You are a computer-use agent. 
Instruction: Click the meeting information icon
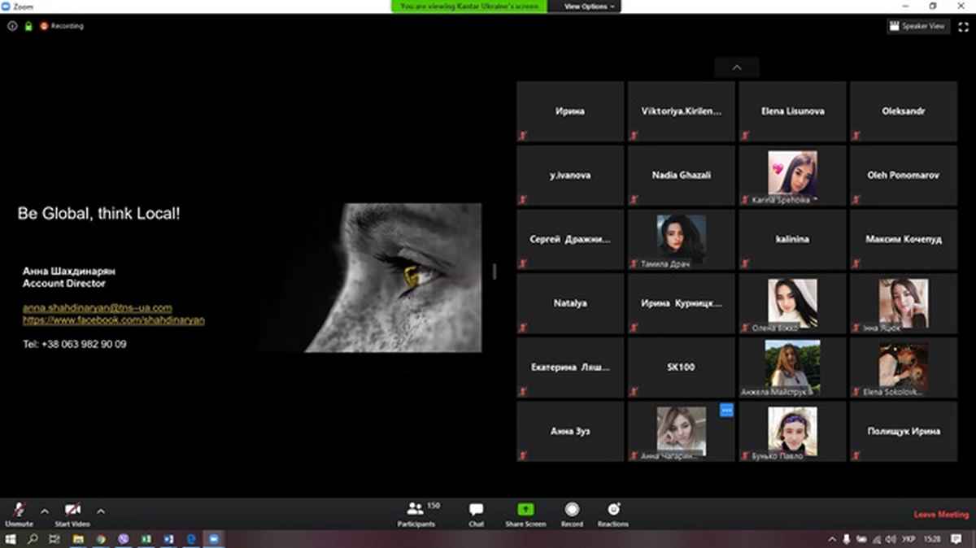click(12, 26)
